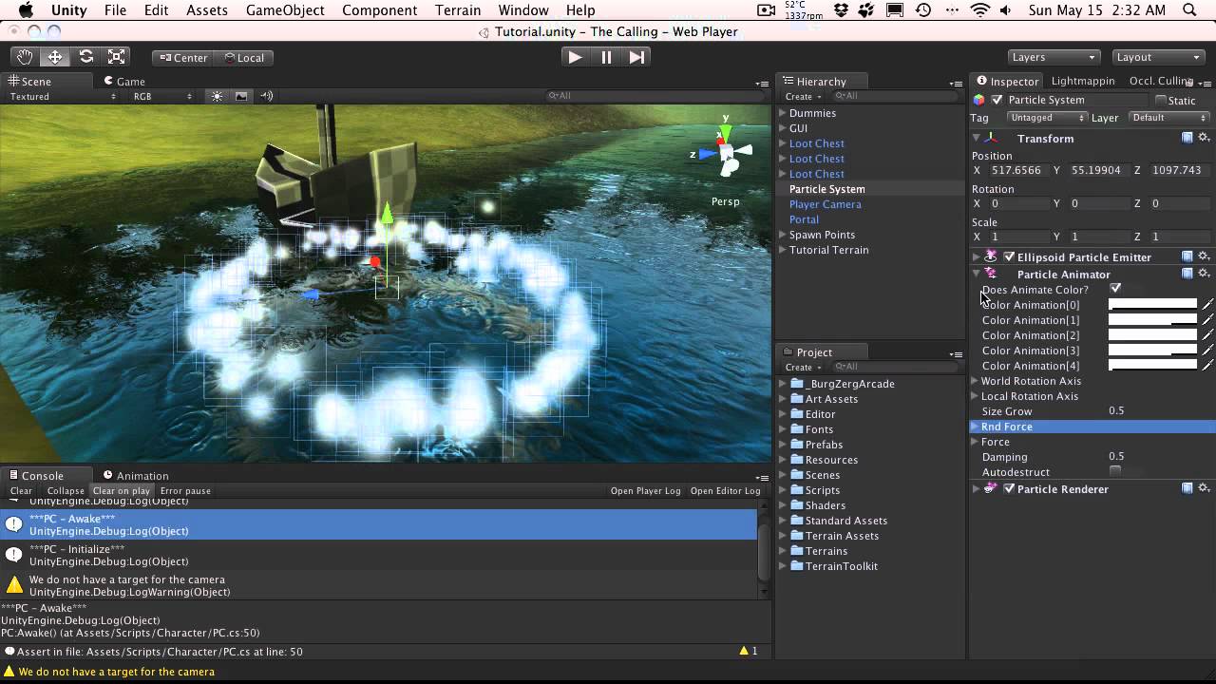1216x684 pixels.
Task: Open the Terrain menu
Action: [458, 10]
